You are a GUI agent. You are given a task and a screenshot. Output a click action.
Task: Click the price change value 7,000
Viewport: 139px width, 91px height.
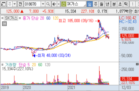coord(34,11)
